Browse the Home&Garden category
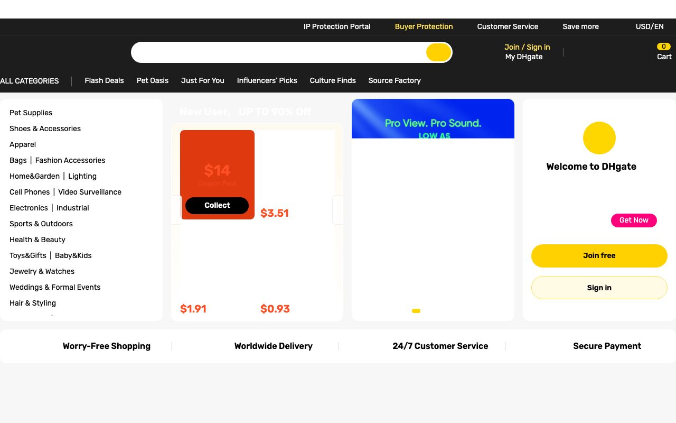 click(x=34, y=176)
